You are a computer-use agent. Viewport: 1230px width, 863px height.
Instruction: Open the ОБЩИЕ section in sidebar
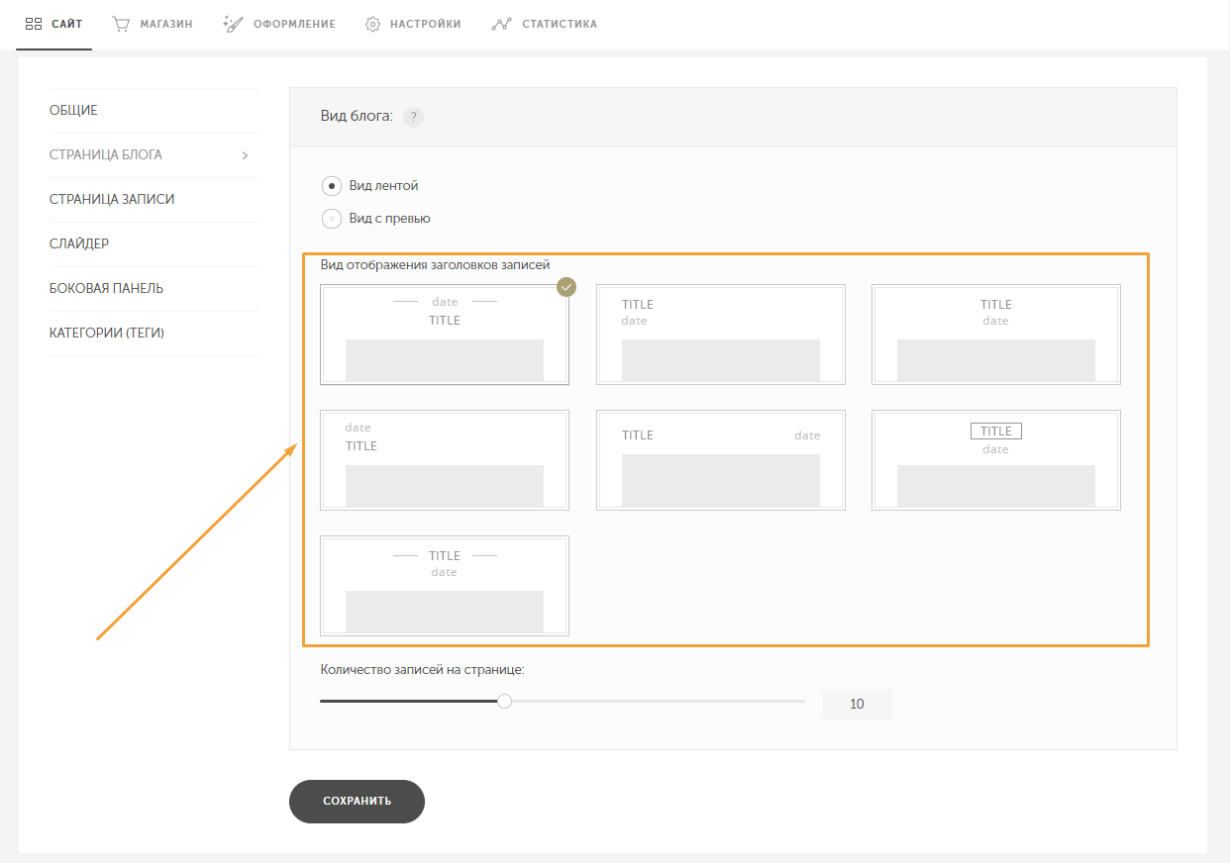coord(73,110)
